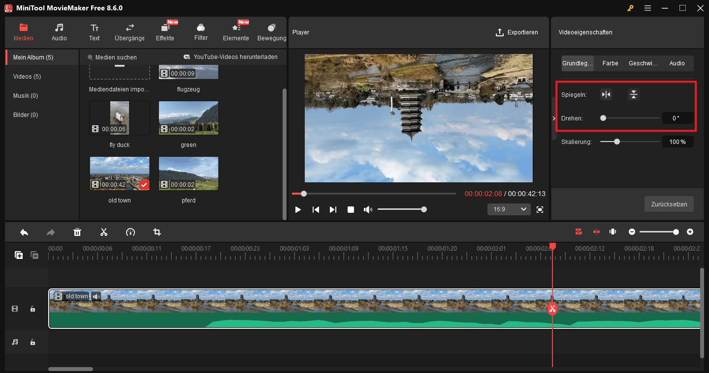
Task: Toggle the video track lock icon
Action: click(32, 308)
